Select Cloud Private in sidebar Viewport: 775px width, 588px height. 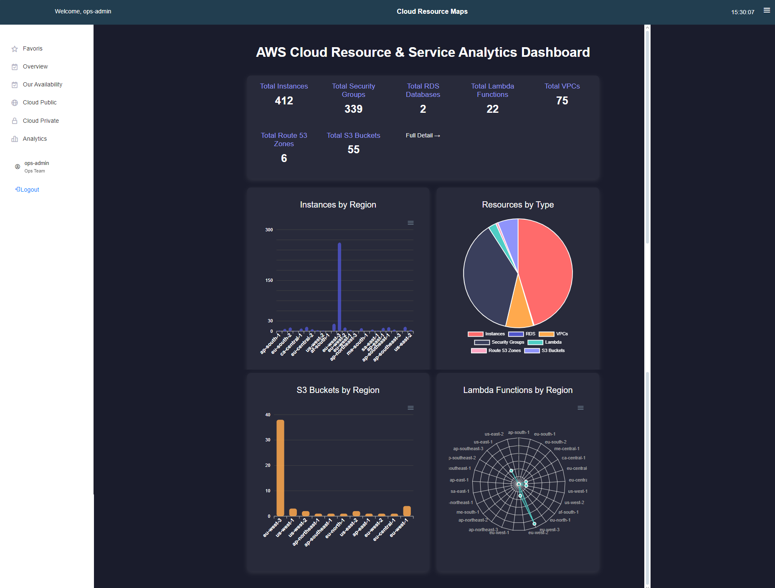click(x=41, y=121)
